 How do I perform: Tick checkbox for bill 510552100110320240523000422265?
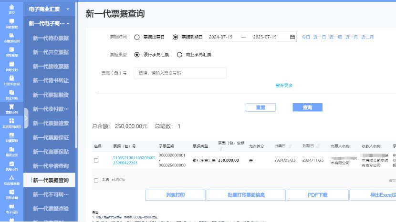[96, 160]
